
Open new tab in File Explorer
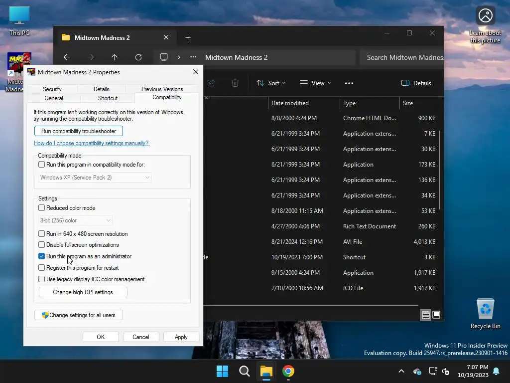coord(188,38)
